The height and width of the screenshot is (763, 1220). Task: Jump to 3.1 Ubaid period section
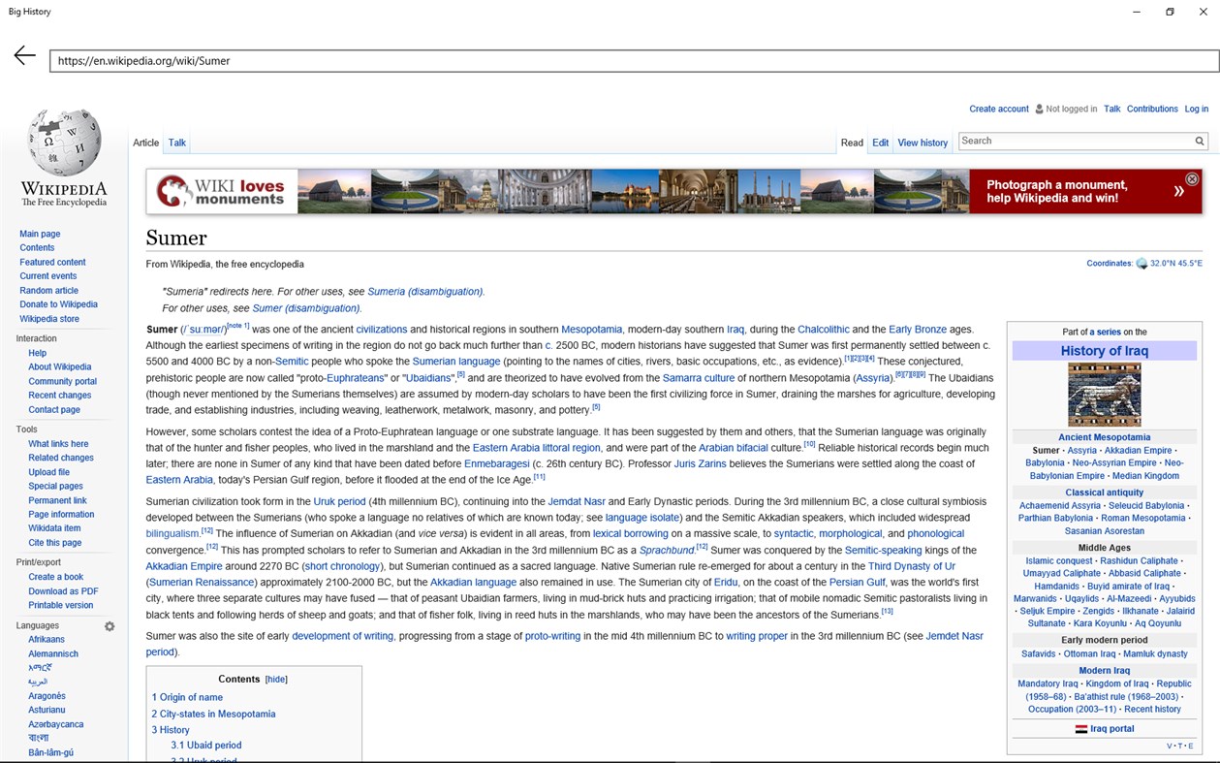pyautogui.click(x=206, y=746)
